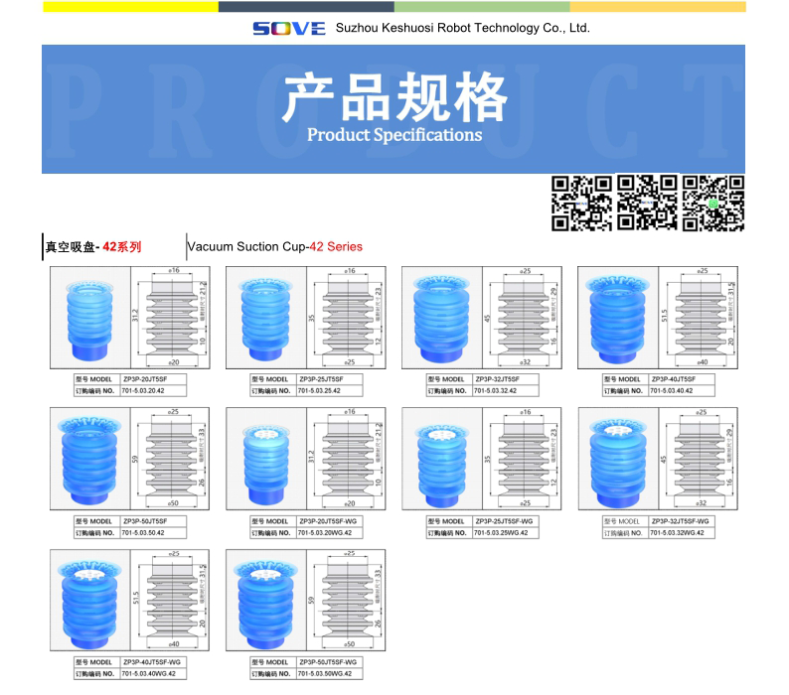Click order number 701-5.03.20.42
The image size is (789, 695).
pyautogui.click(x=149, y=392)
